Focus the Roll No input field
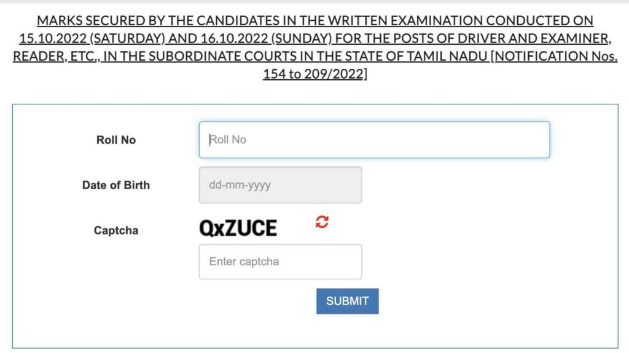The width and height of the screenshot is (629, 353). 373,140
